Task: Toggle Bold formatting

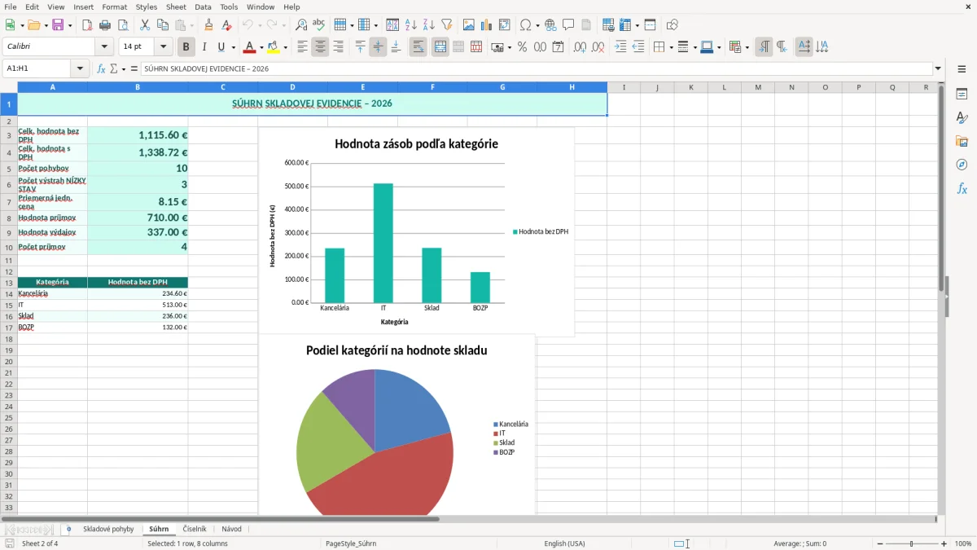Action: 186,47
